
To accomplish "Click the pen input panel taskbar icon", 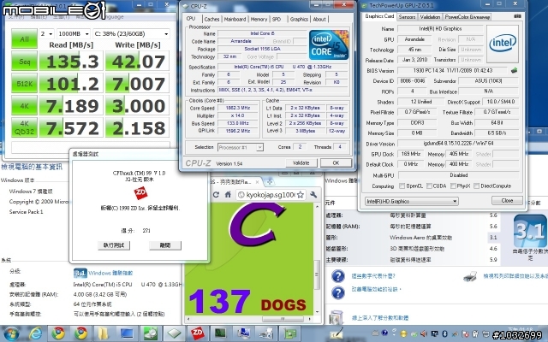I will pos(336,334).
